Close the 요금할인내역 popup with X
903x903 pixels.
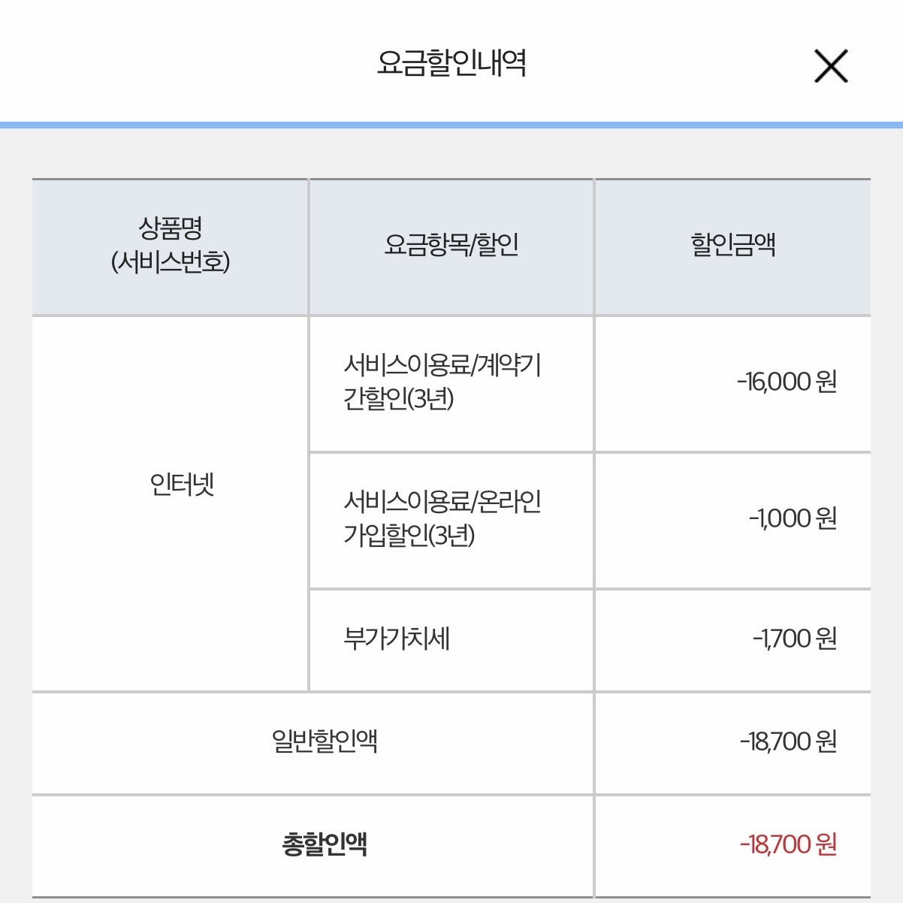830,66
